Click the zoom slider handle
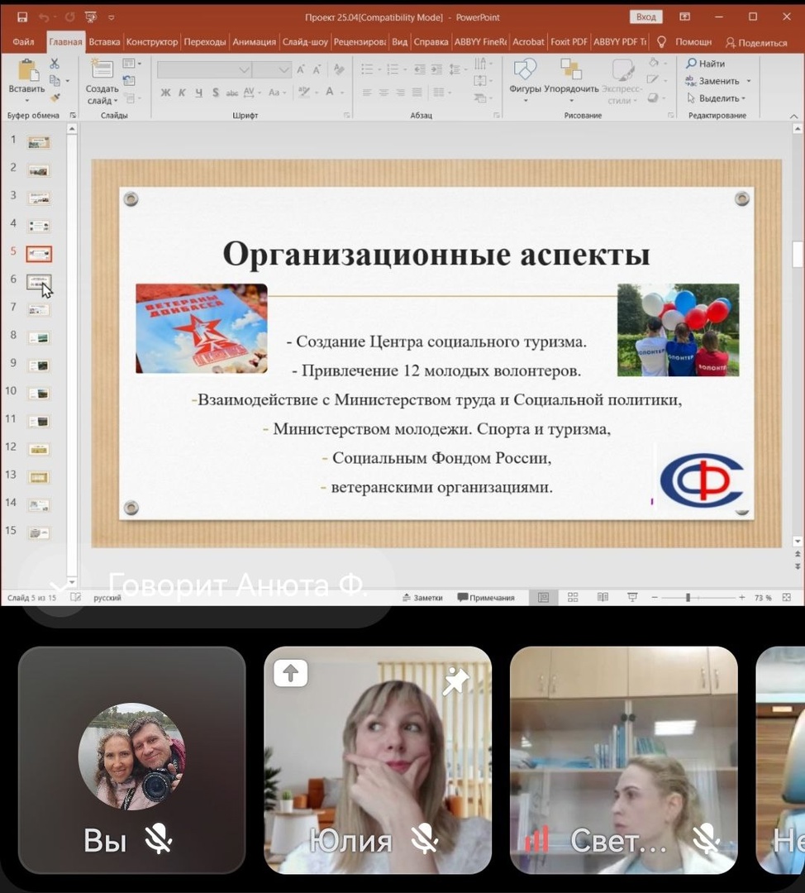805x893 pixels. click(x=688, y=598)
